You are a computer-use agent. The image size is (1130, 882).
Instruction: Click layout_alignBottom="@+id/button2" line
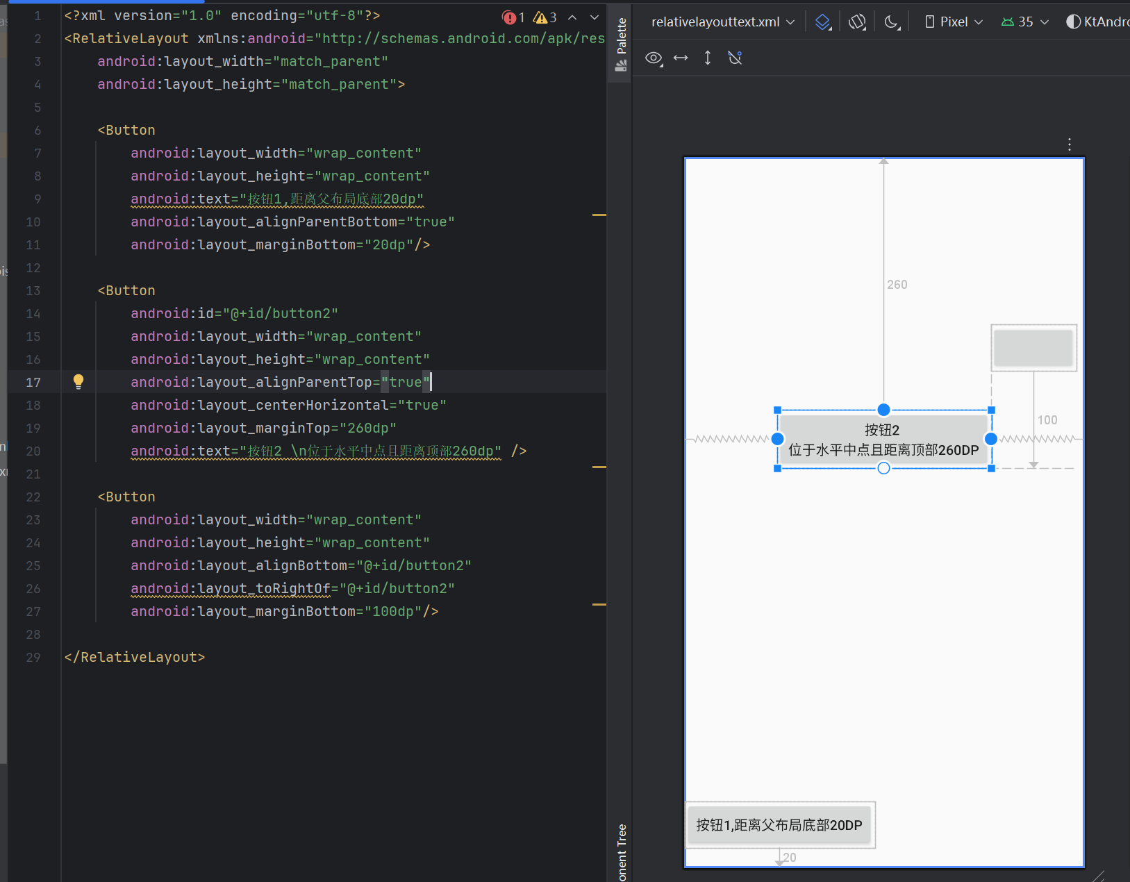click(x=301, y=565)
